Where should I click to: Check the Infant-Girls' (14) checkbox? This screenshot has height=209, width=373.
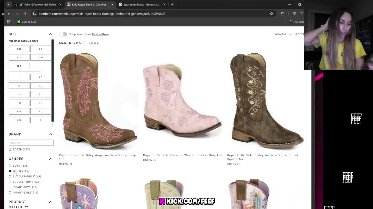pos(10,192)
